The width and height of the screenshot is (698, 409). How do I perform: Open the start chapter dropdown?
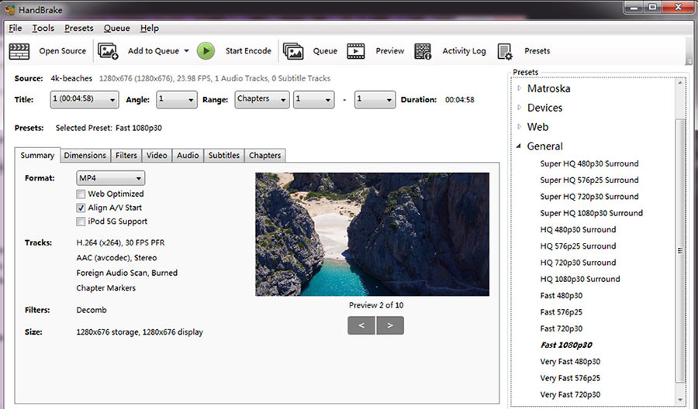click(314, 100)
